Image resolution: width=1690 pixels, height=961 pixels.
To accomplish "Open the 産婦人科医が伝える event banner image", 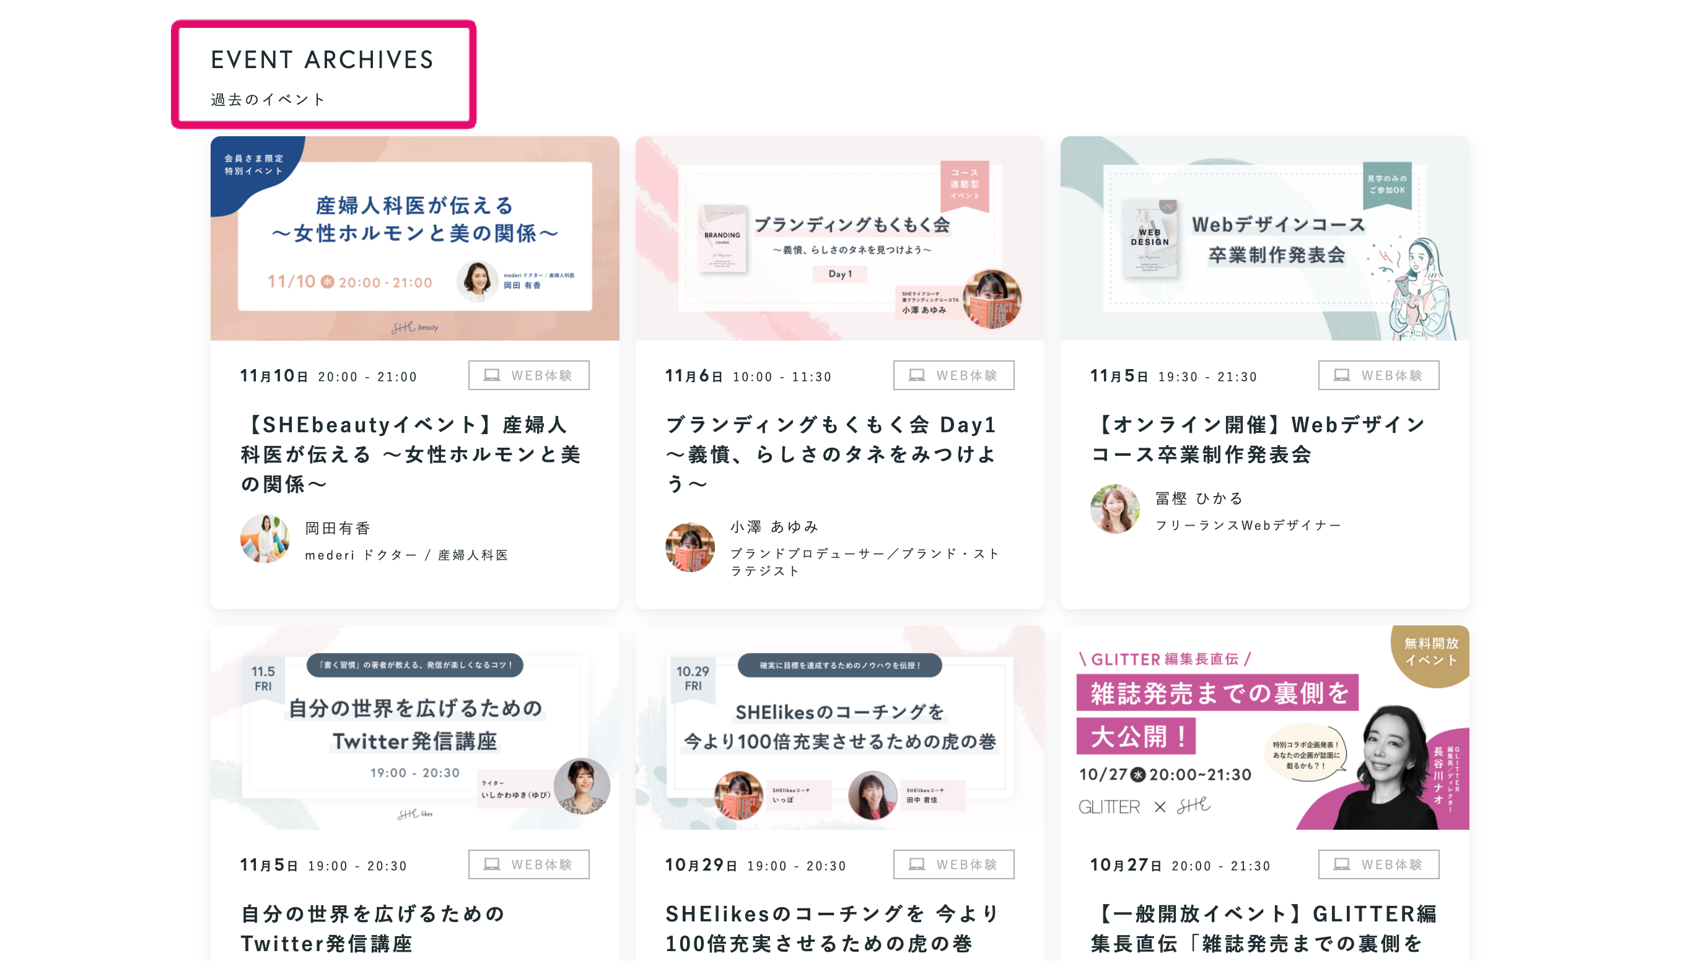I will coord(414,238).
